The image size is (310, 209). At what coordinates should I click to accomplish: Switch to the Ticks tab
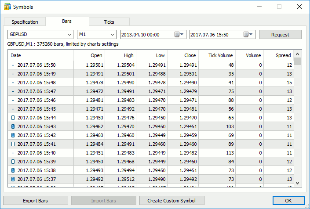pos(109,22)
